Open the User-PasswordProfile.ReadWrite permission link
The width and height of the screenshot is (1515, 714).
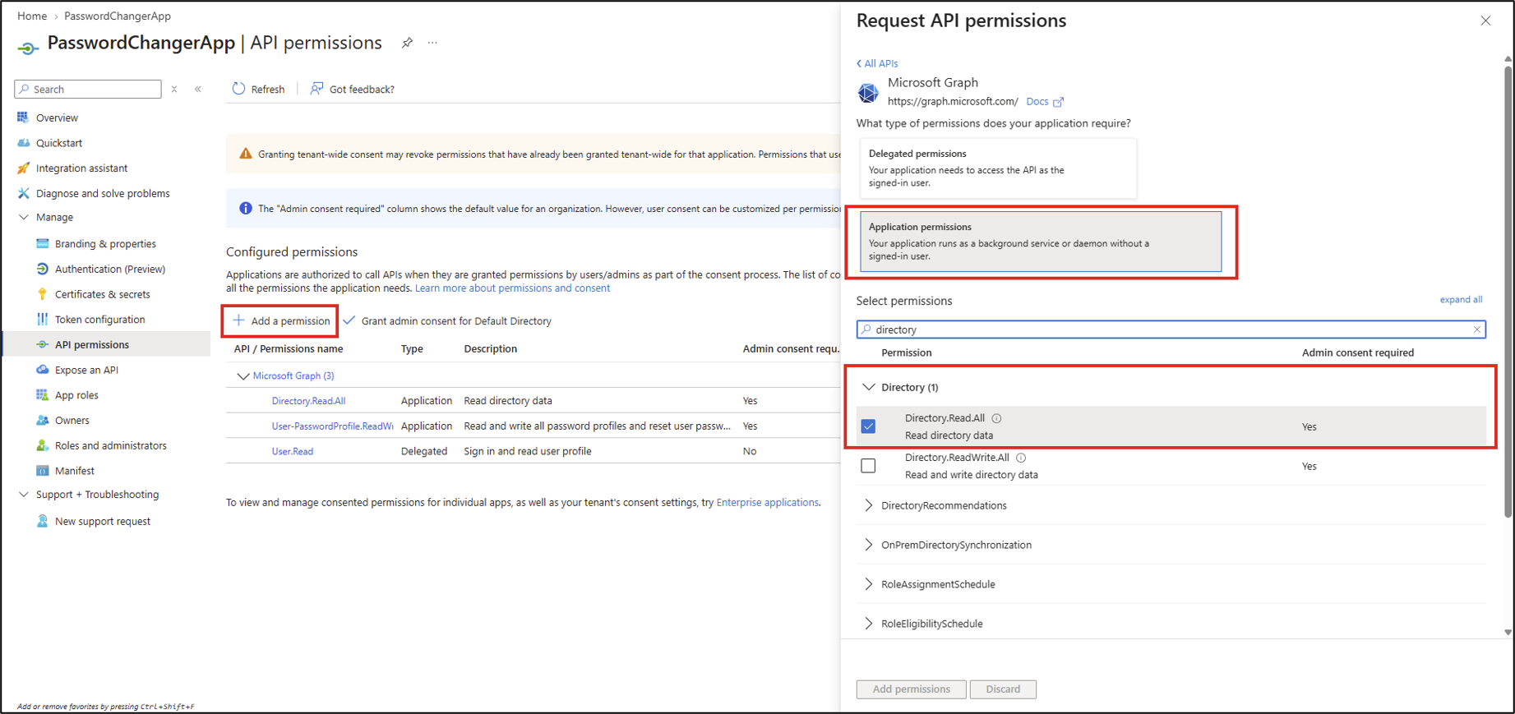click(x=332, y=426)
